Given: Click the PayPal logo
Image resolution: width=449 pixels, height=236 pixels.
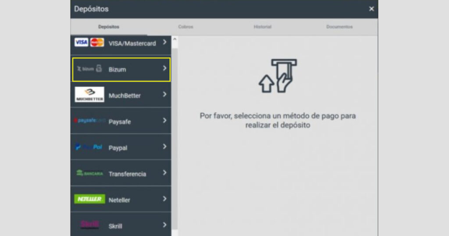Looking at the screenshot, I should coord(89,147).
